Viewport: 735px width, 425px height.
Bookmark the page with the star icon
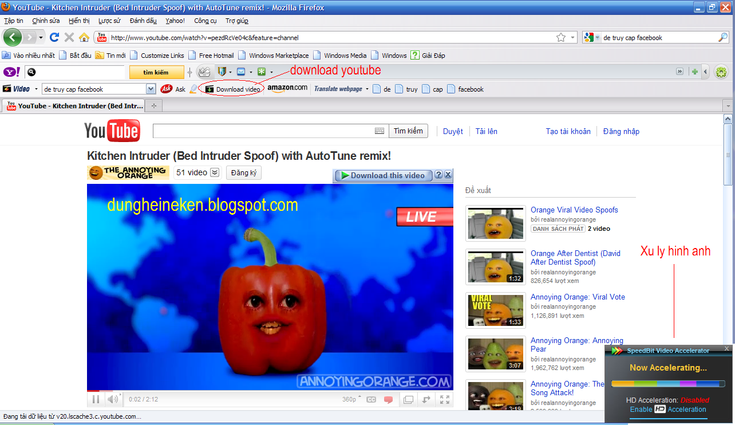pyautogui.click(x=561, y=38)
